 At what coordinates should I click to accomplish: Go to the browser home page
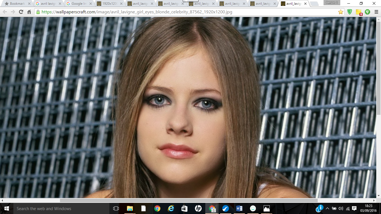tap(29, 12)
